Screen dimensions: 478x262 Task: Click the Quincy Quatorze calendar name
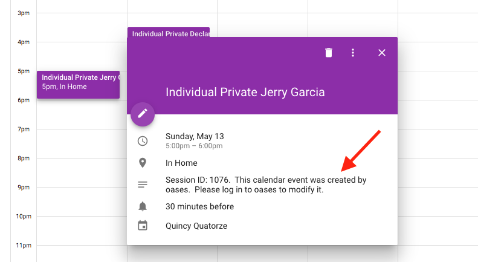click(196, 226)
